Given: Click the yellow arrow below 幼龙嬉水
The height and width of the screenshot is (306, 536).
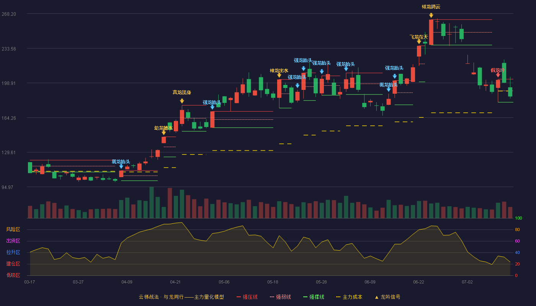Looking at the screenshot, I should [x=164, y=133].
